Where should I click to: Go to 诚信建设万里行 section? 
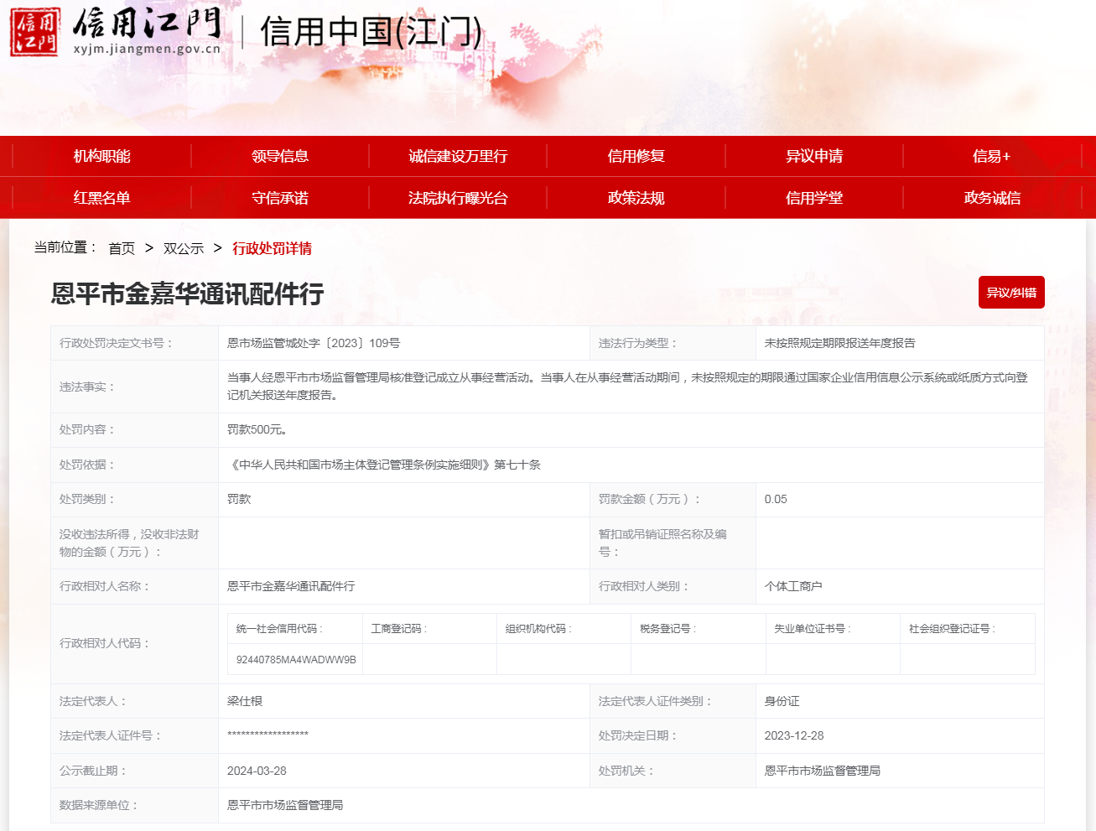tap(458, 156)
